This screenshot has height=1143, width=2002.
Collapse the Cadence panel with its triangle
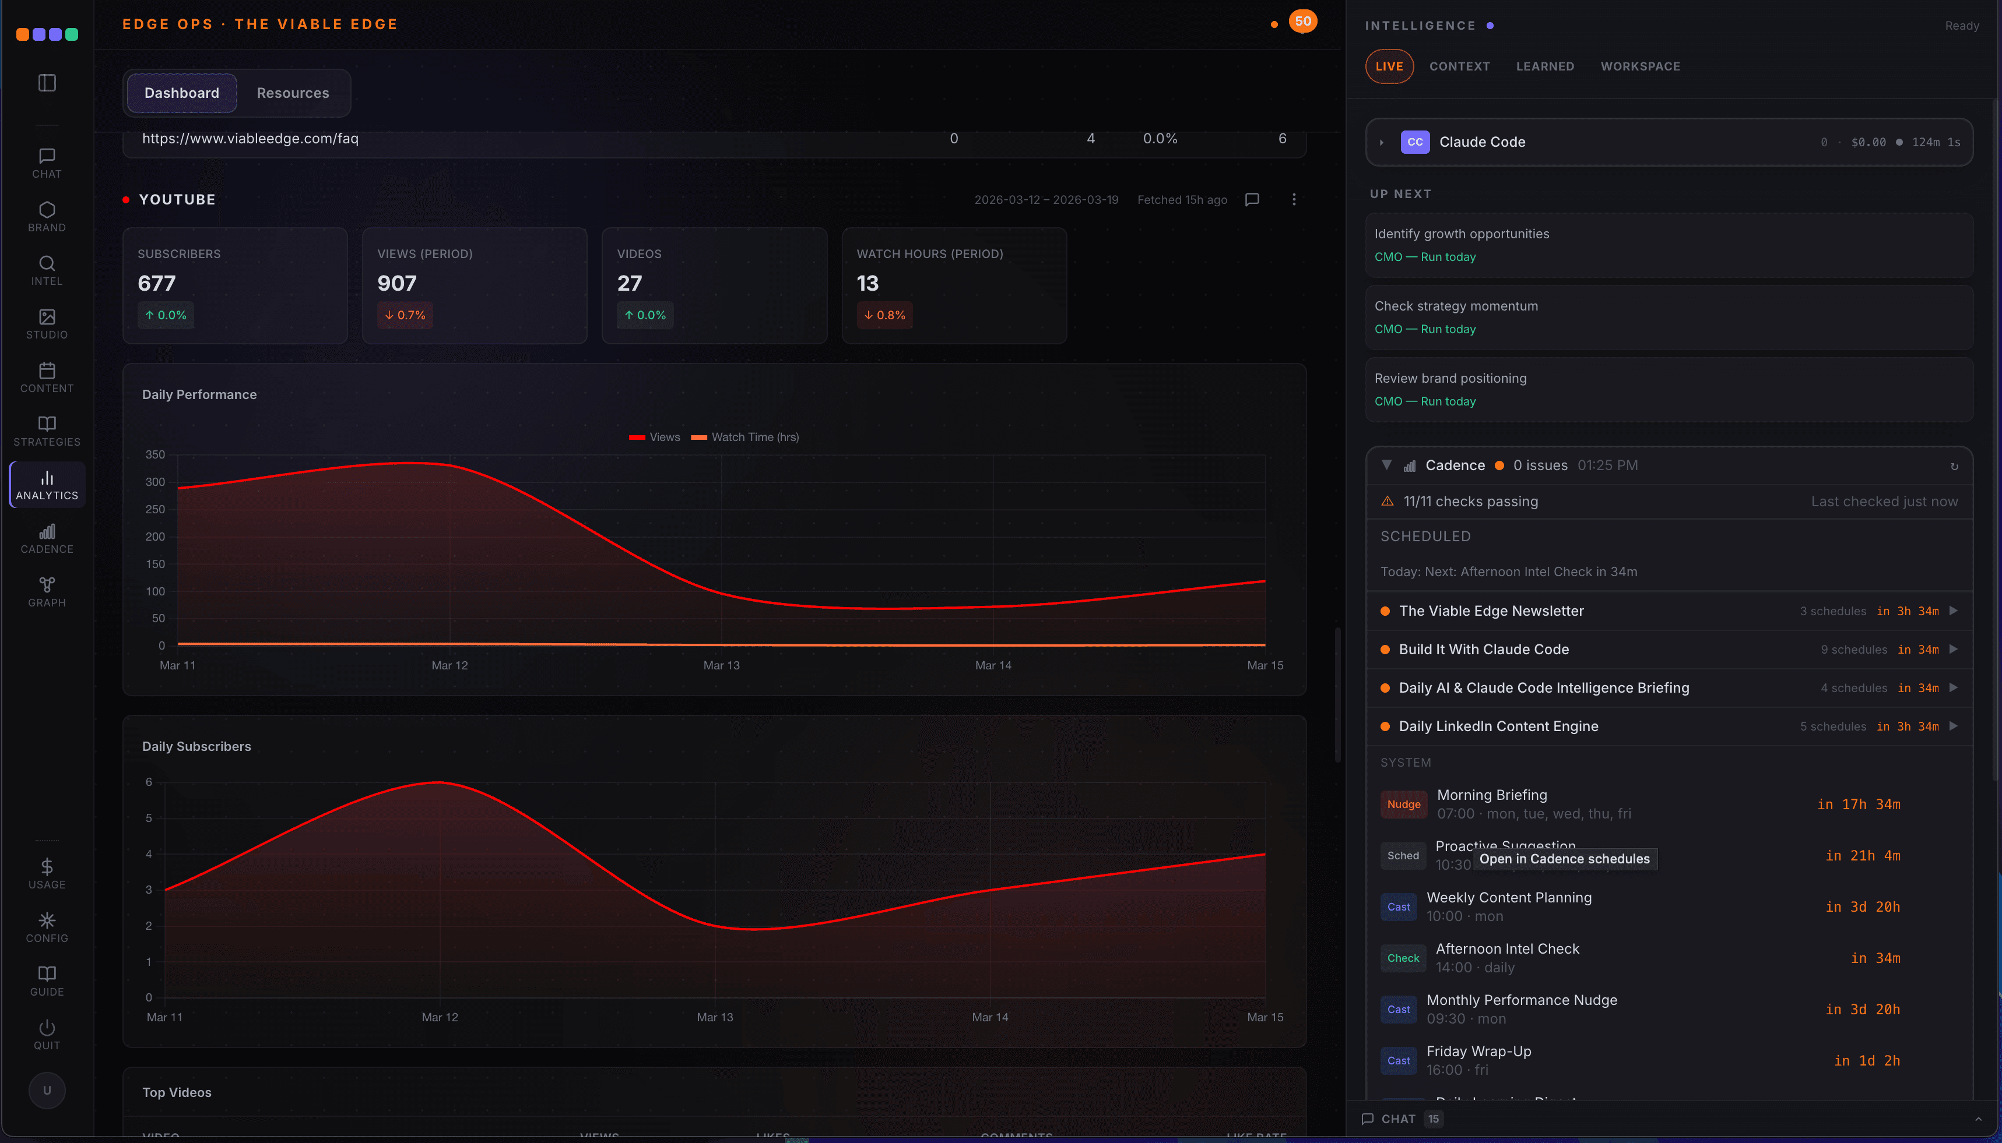tap(1387, 465)
